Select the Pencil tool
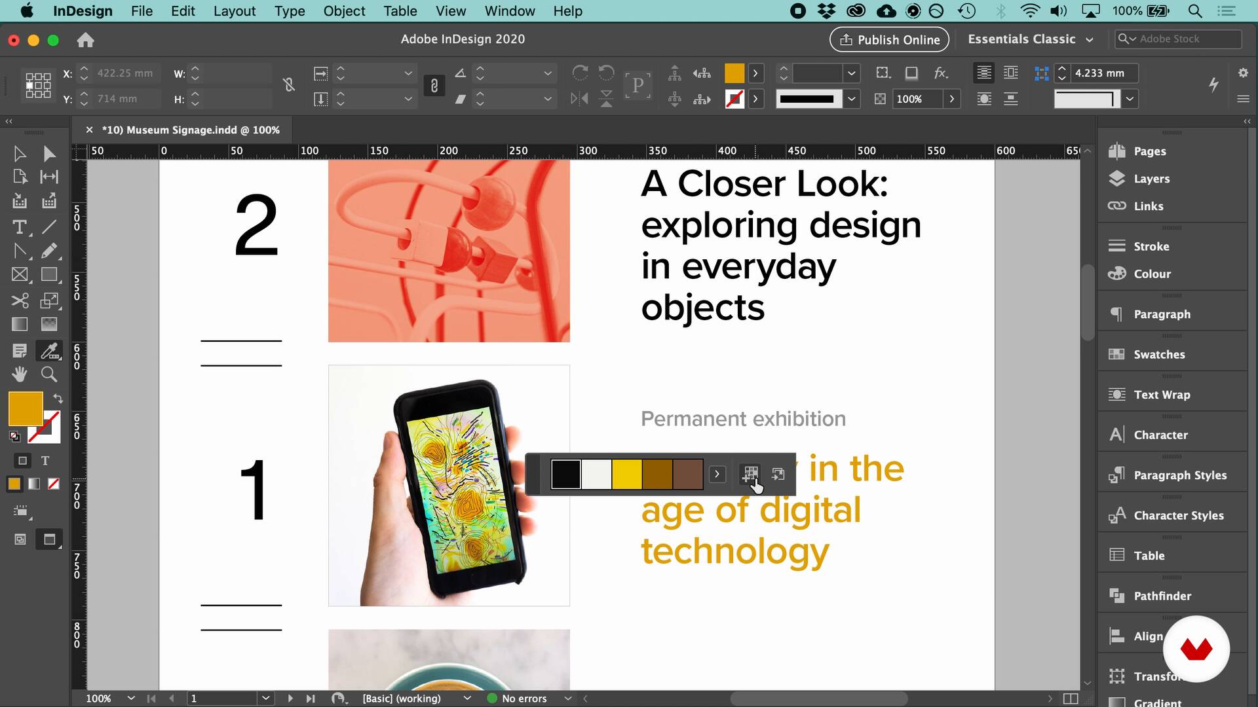The image size is (1258, 707). click(49, 251)
